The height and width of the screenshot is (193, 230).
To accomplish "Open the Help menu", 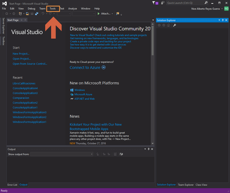I will [97, 8].
